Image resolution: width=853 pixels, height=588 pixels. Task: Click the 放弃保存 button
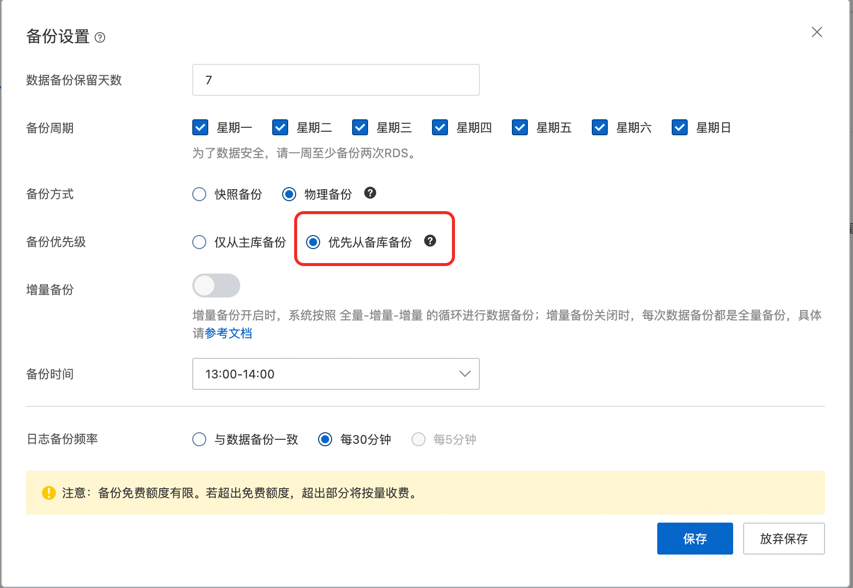pos(784,539)
